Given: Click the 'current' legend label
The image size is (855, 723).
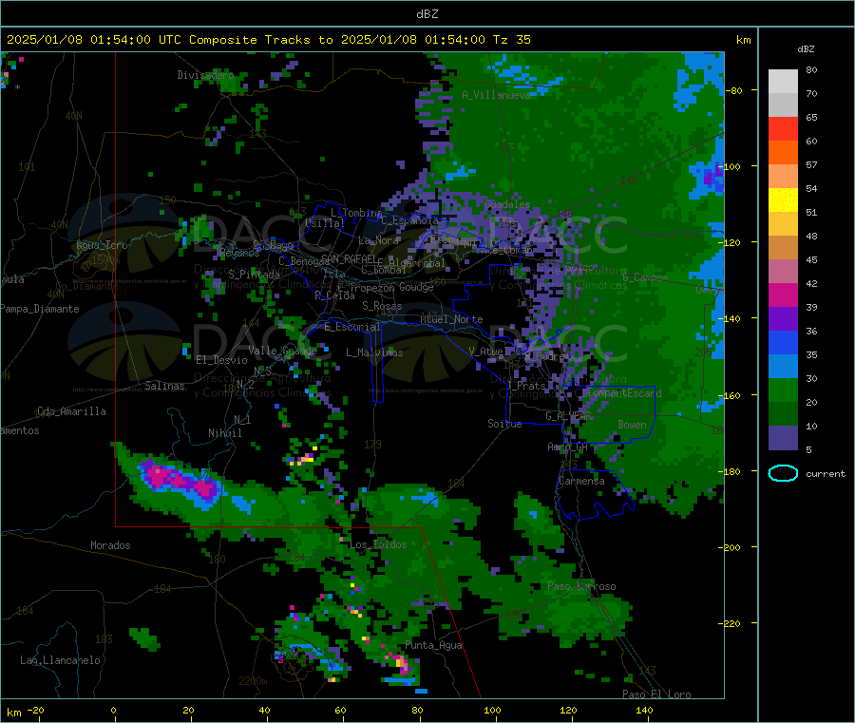Looking at the screenshot, I should (x=826, y=474).
